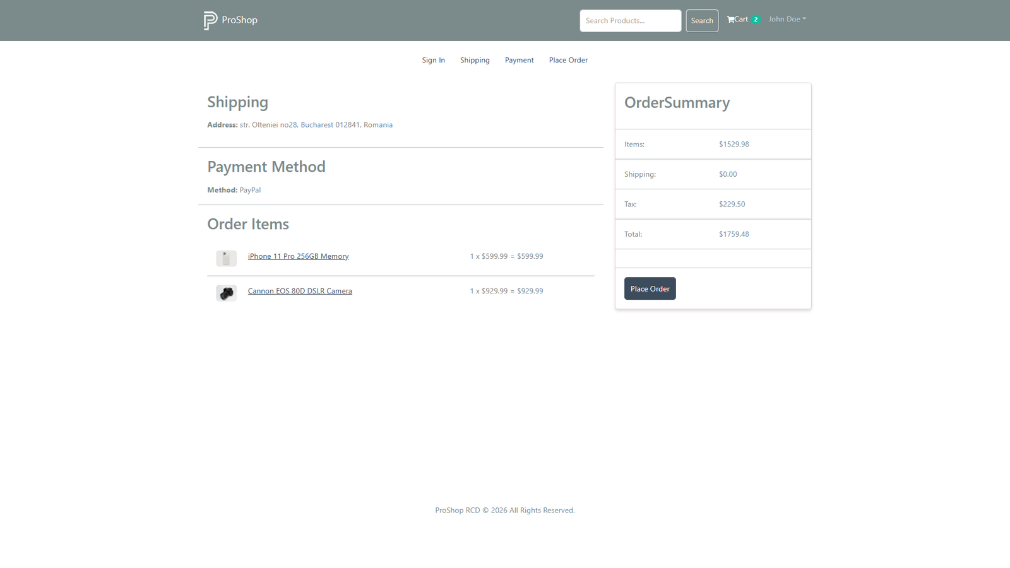
Task: Focus the Search Products input field
Action: coord(630,21)
